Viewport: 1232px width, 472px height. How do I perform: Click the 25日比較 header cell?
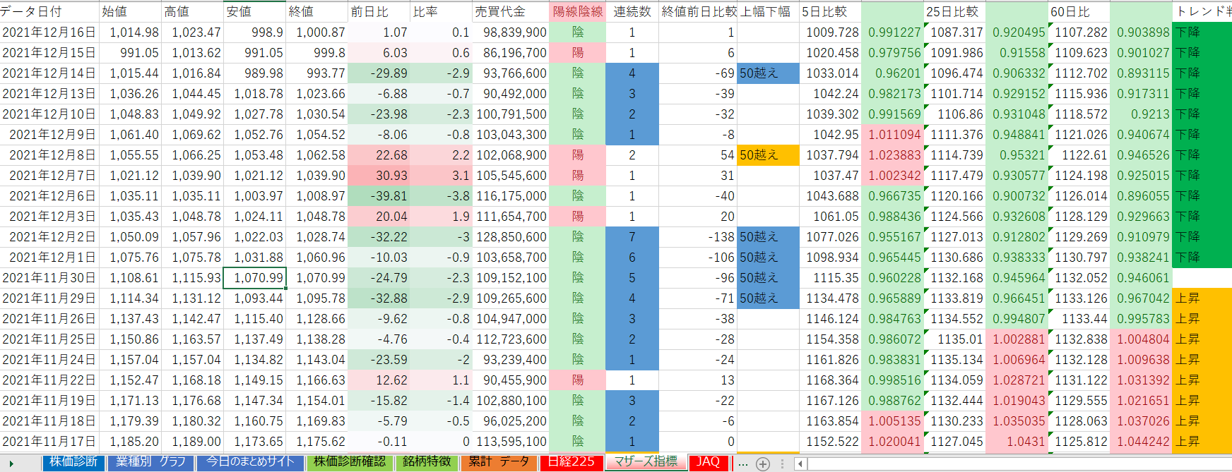954,11
